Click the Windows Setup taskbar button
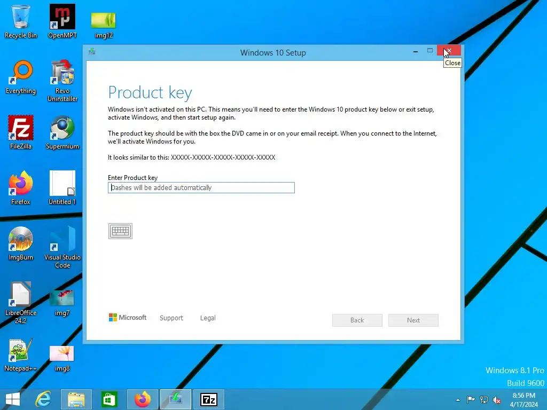Image resolution: width=547 pixels, height=410 pixels. click(175, 399)
